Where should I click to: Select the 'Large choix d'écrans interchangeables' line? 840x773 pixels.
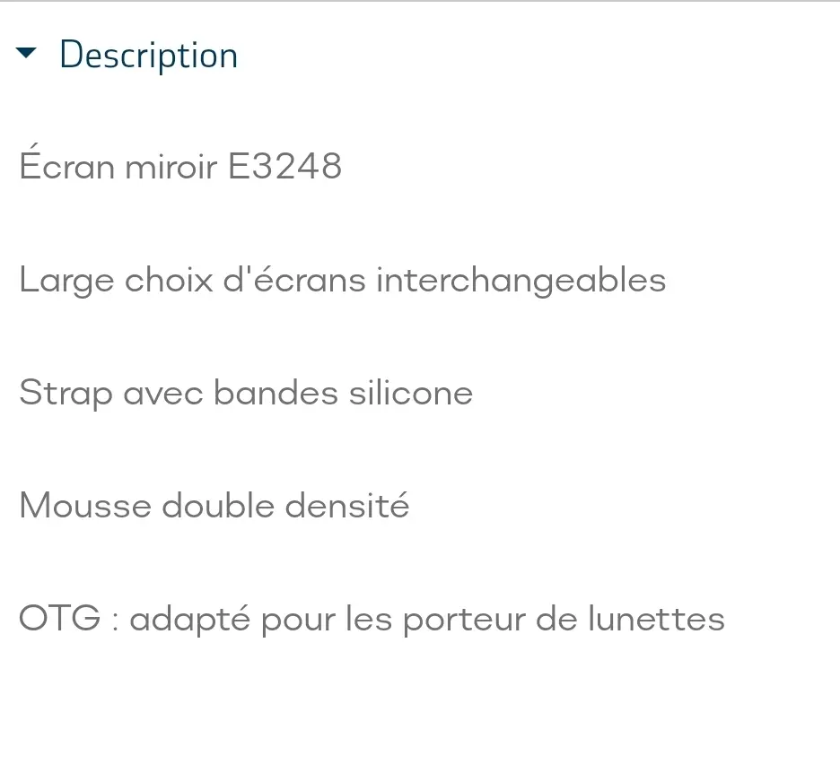pos(342,280)
